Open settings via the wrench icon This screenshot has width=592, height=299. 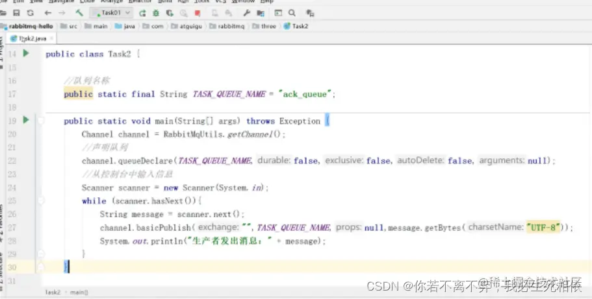pos(246,13)
